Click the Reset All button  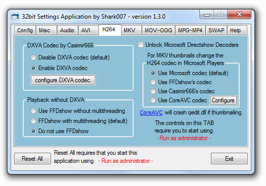pyautogui.click(x=32, y=159)
